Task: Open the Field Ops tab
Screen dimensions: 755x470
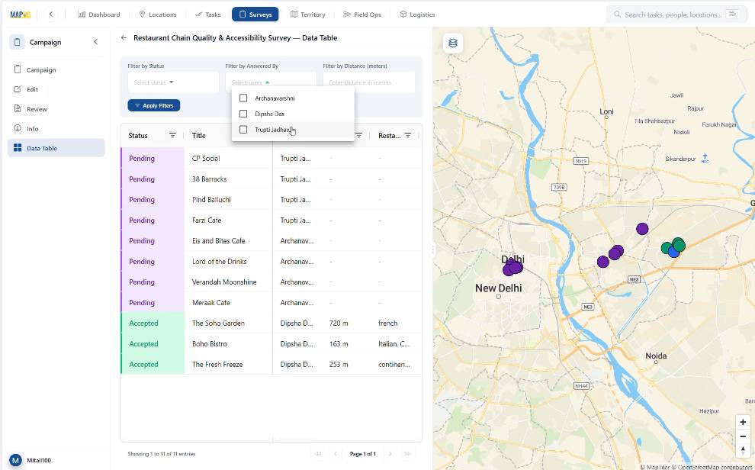Action: [x=362, y=14]
